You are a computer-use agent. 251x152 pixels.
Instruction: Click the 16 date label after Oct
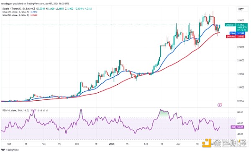click(26, 144)
